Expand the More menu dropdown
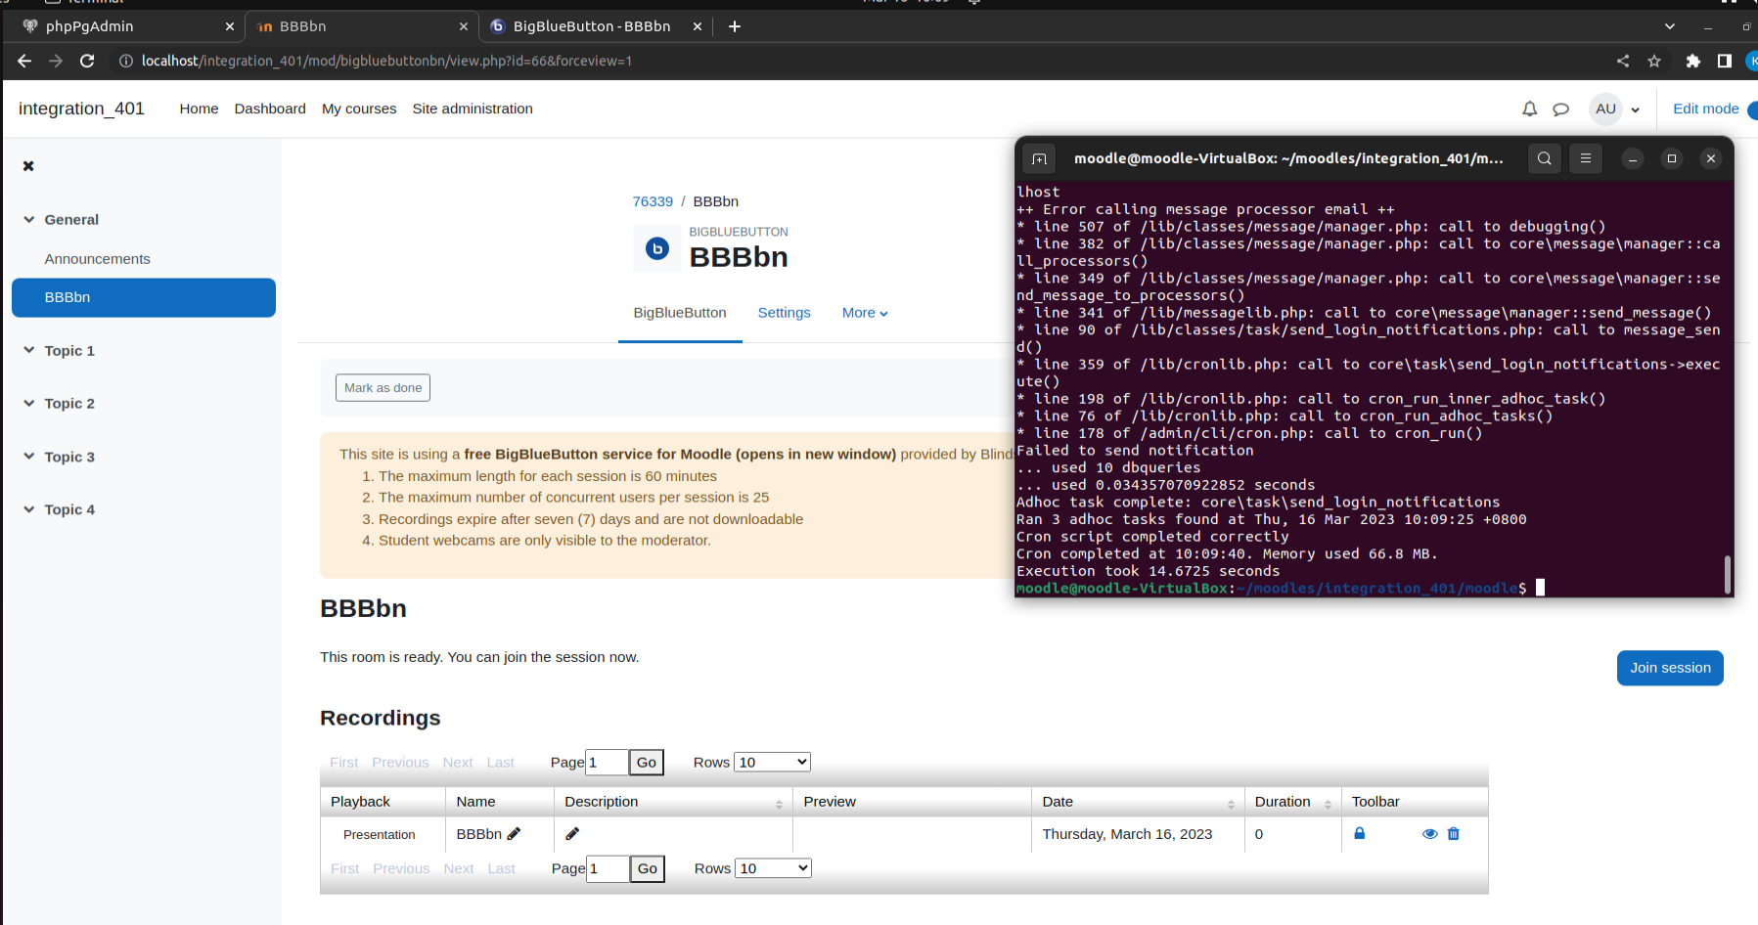The height and width of the screenshot is (925, 1758). coord(865,313)
